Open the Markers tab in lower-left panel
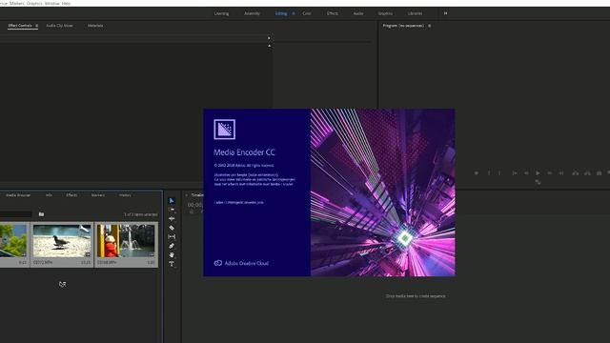Viewport: 610px width, 343px height. (97, 195)
